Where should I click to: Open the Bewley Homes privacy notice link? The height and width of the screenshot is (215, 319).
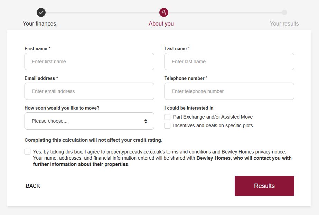point(270,152)
